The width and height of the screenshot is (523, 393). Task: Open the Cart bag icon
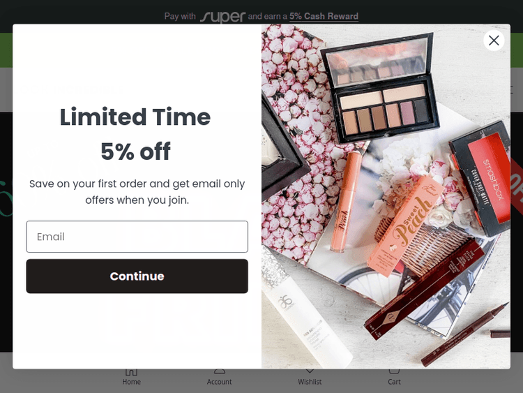click(x=394, y=371)
